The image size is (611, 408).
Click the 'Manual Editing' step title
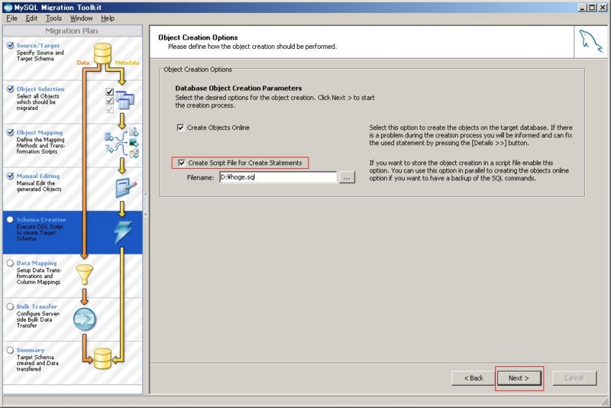[x=38, y=176]
